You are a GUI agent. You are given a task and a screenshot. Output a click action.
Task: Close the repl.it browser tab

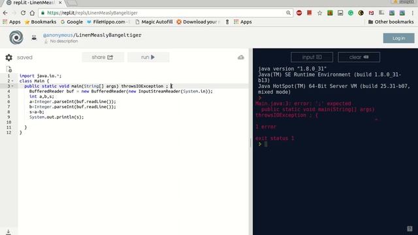point(60,3)
